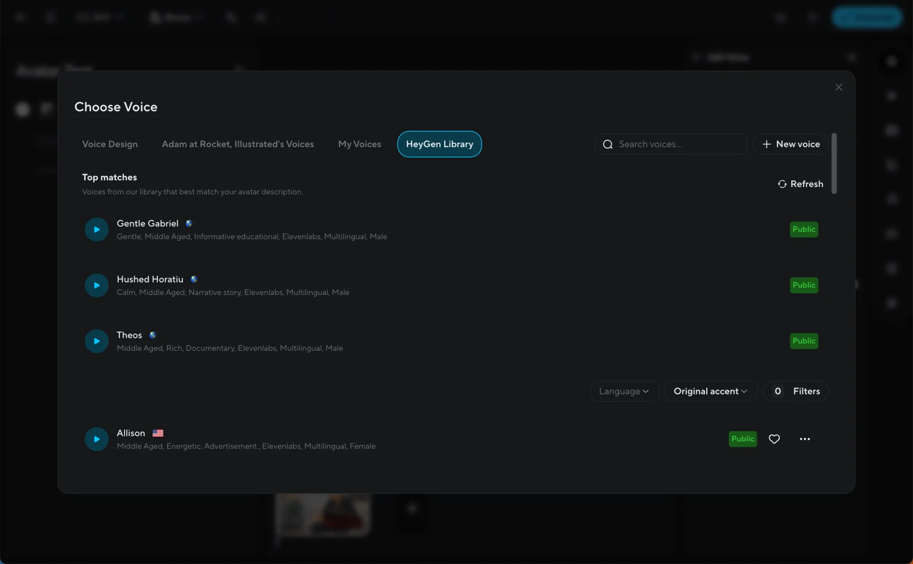Click the New voice button
The height and width of the screenshot is (564, 913).
[x=791, y=144]
